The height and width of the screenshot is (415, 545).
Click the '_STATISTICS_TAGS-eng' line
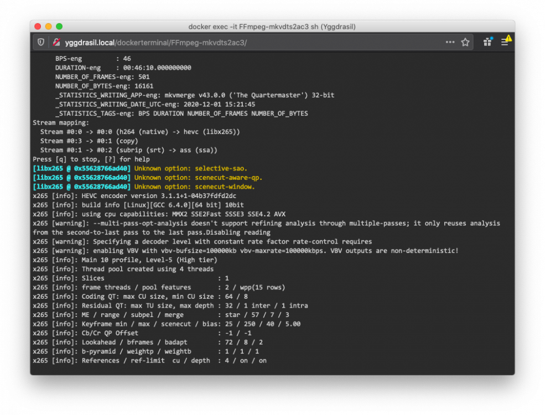[181, 113]
